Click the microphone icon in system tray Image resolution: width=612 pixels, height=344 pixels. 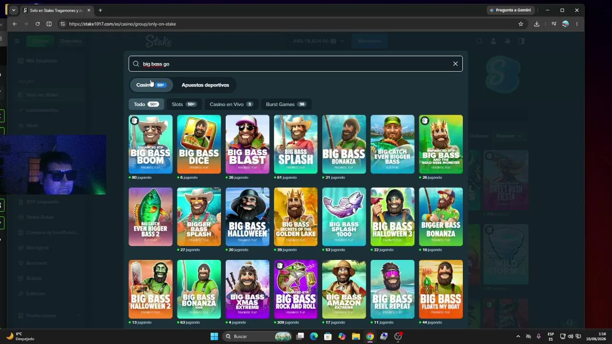539,336
